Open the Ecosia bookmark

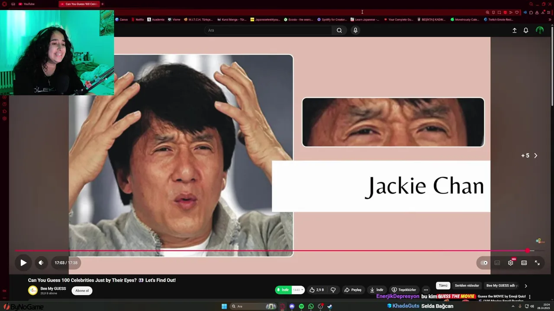[x=299, y=19]
